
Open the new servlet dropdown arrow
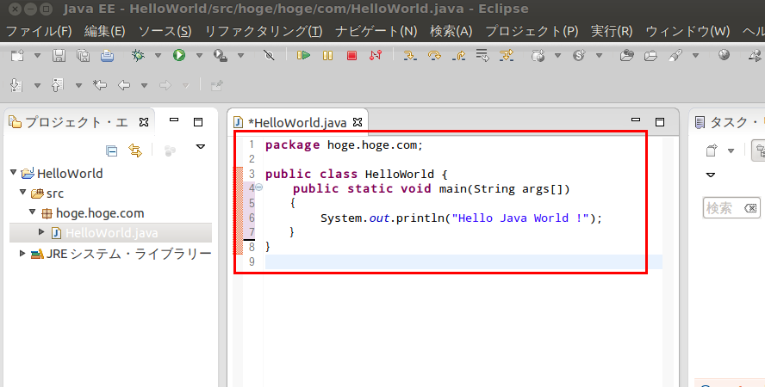pyautogui.click(x=599, y=56)
